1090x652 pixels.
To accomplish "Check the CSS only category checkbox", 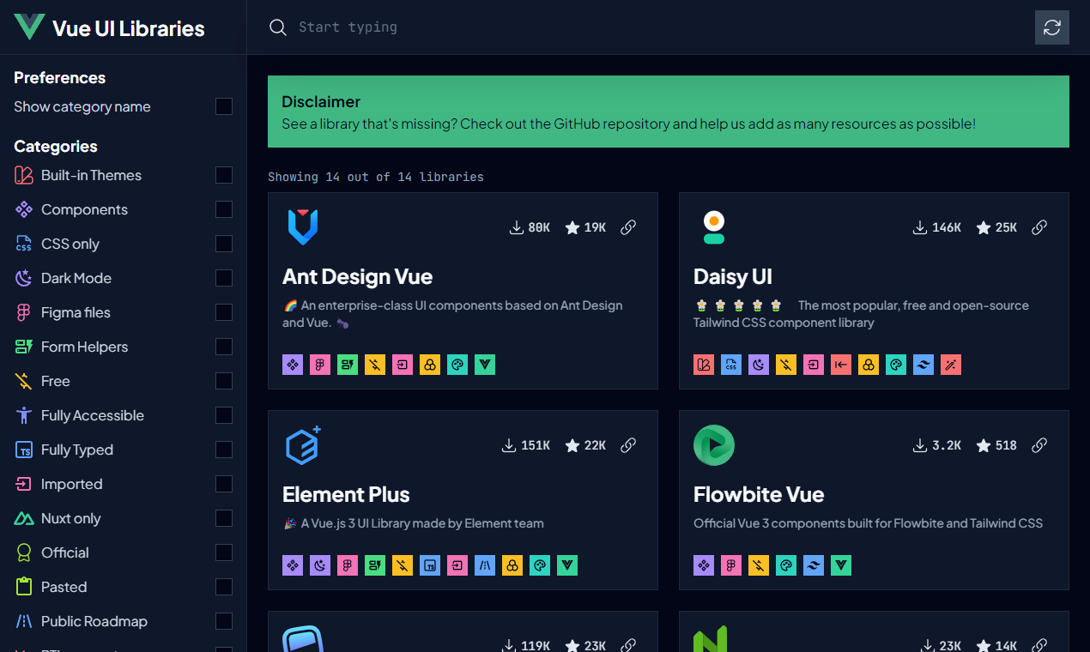I will coord(224,244).
